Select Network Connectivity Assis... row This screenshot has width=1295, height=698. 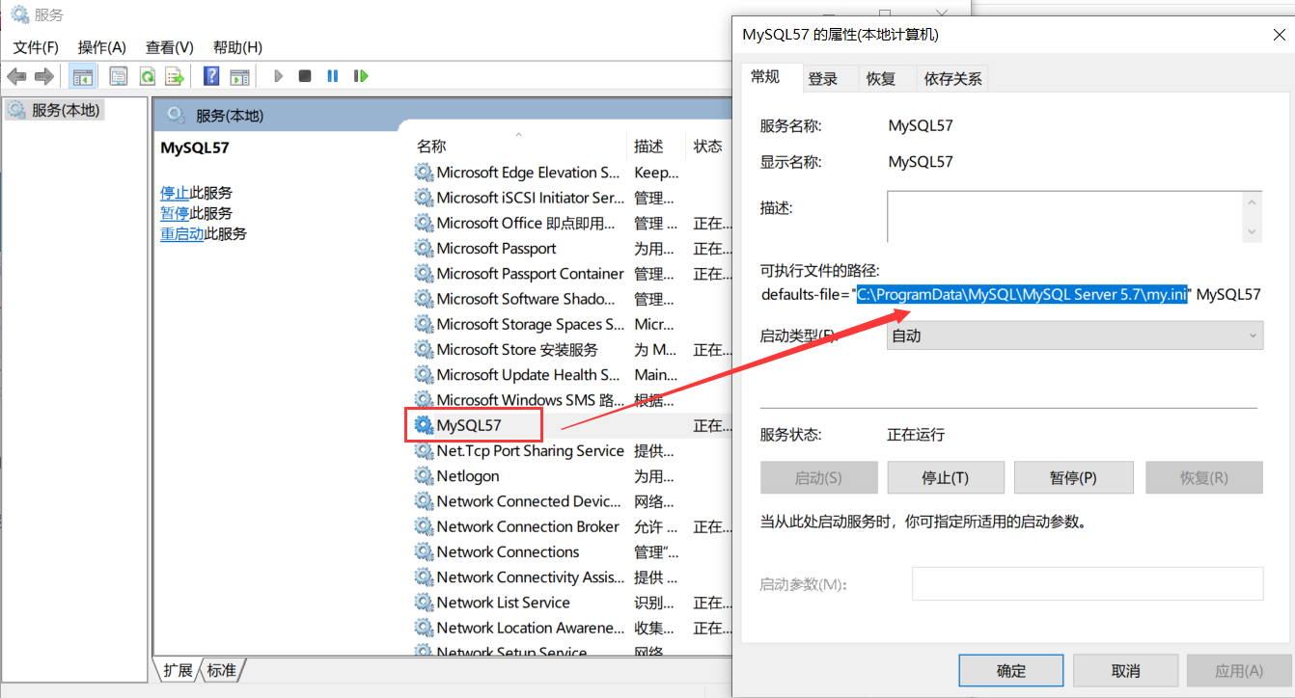[572, 577]
